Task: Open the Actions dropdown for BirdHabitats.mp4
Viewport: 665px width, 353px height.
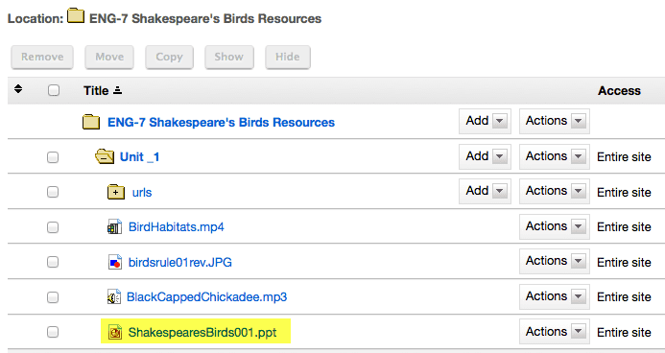Action: [x=555, y=226]
